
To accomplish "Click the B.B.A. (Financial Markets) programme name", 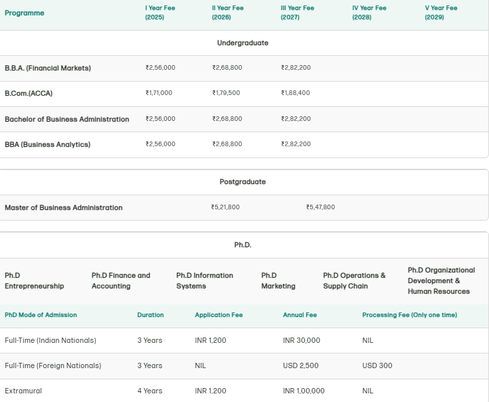I will coord(48,68).
